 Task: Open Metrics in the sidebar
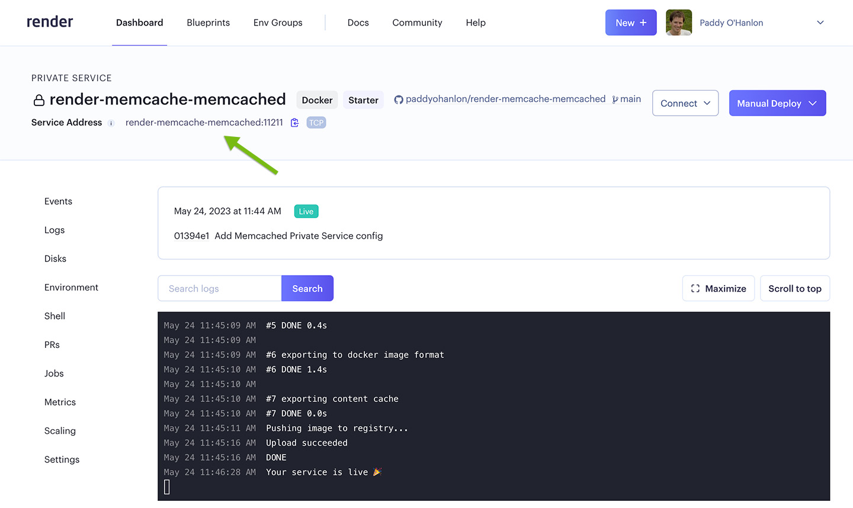click(60, 402)
